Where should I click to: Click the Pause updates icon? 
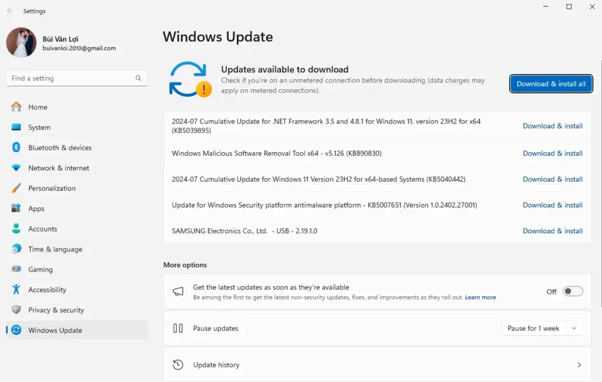point(178,328)
